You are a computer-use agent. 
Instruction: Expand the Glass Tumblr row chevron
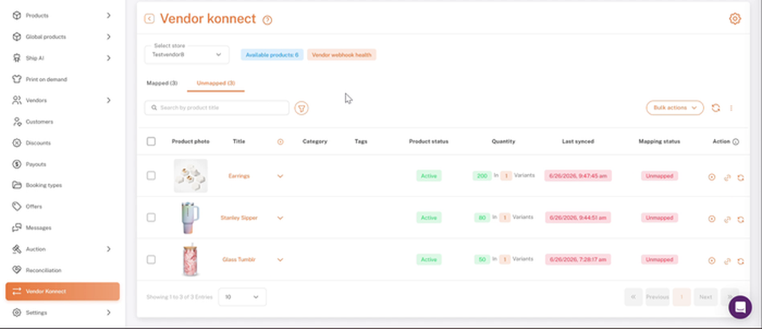(280, 259)
